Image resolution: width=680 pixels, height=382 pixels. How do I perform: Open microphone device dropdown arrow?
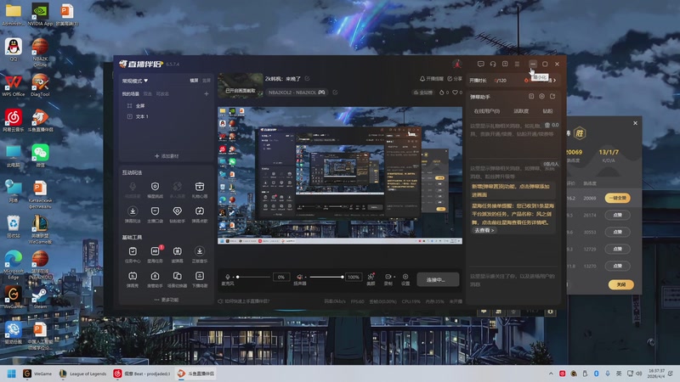(x=233, y=277)
